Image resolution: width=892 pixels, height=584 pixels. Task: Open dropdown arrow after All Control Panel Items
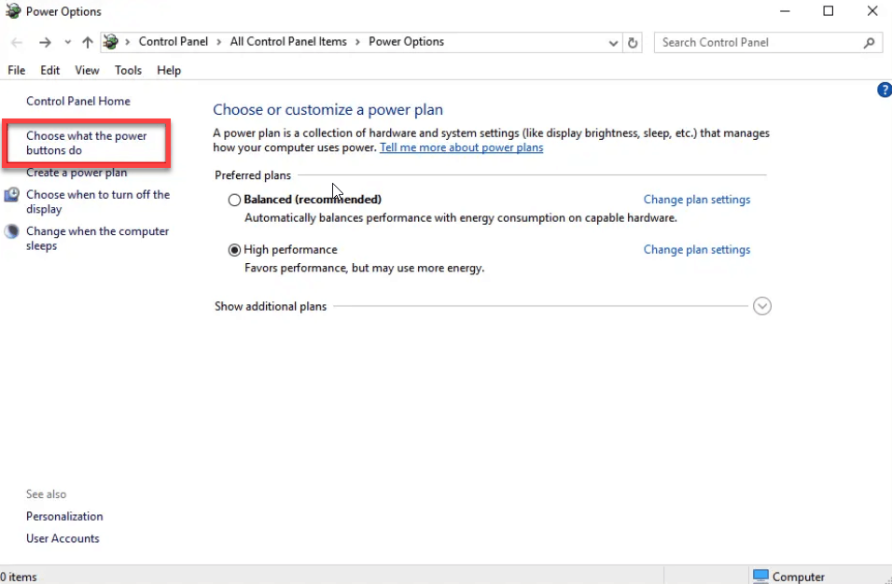point(357,42)
